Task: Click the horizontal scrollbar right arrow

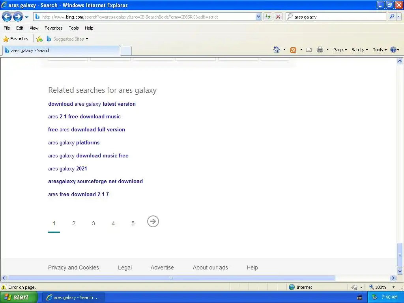Action: tap(393, 278)
